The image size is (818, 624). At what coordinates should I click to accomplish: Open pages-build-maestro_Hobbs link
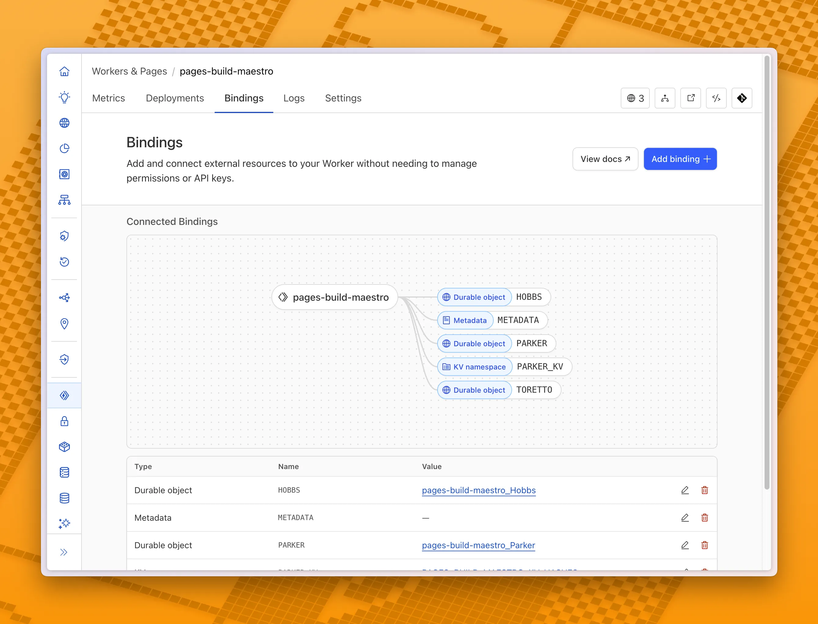pos(478,490)
